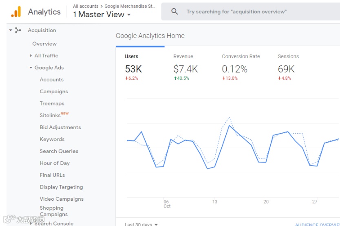Click the Google Analytics logo icon
The image size is (340, 226).
point(16,12)
